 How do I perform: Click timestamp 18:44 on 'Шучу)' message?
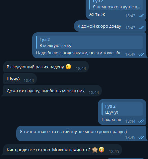(29, 80)
